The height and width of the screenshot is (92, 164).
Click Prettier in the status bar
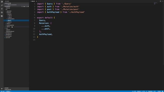point(159,91)
